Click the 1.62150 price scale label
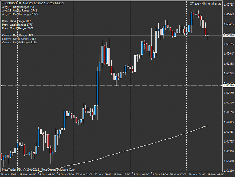235x177 pixels. [x=229, y=112]
